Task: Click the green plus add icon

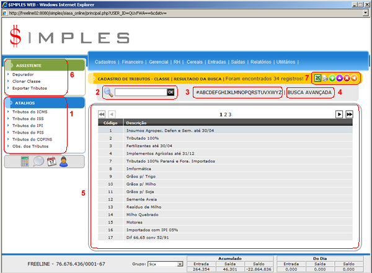Action: pos(332,79)
